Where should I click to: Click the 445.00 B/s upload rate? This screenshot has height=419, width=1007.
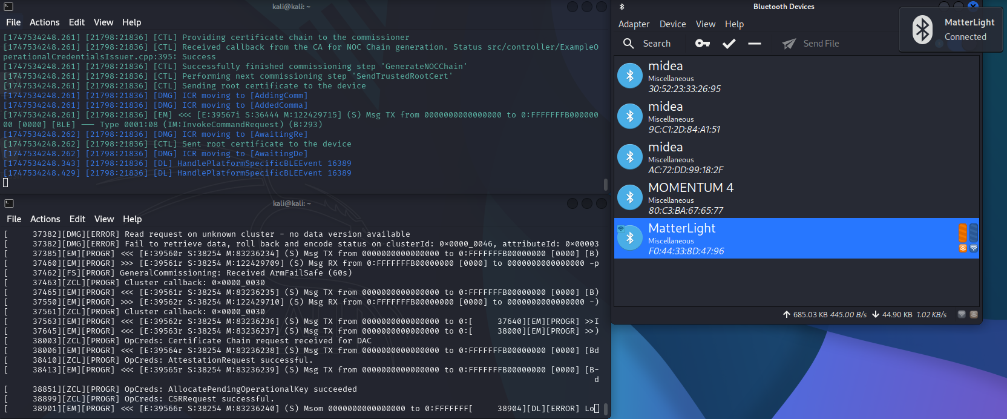pyautogui.click(x=848, y=315)
